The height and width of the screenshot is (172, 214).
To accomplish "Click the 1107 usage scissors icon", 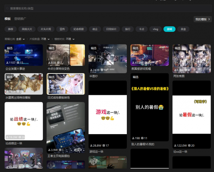I will click(x=7, y=63).
